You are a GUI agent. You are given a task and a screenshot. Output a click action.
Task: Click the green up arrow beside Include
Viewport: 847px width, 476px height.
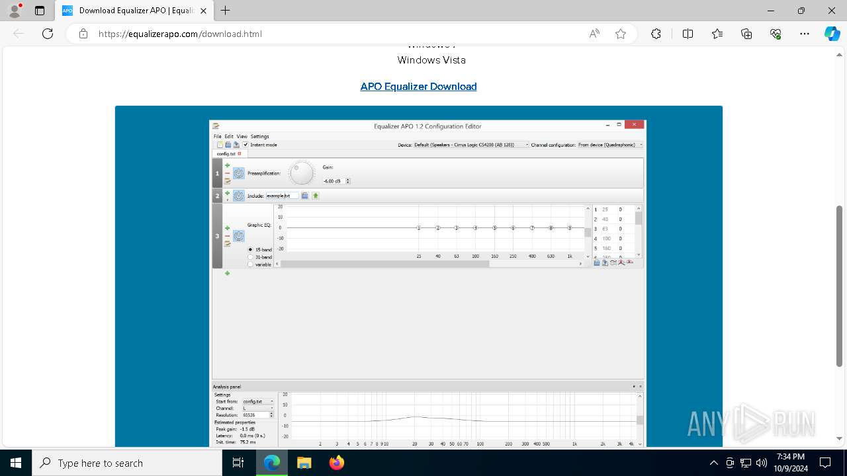click(x=316, y=196)
